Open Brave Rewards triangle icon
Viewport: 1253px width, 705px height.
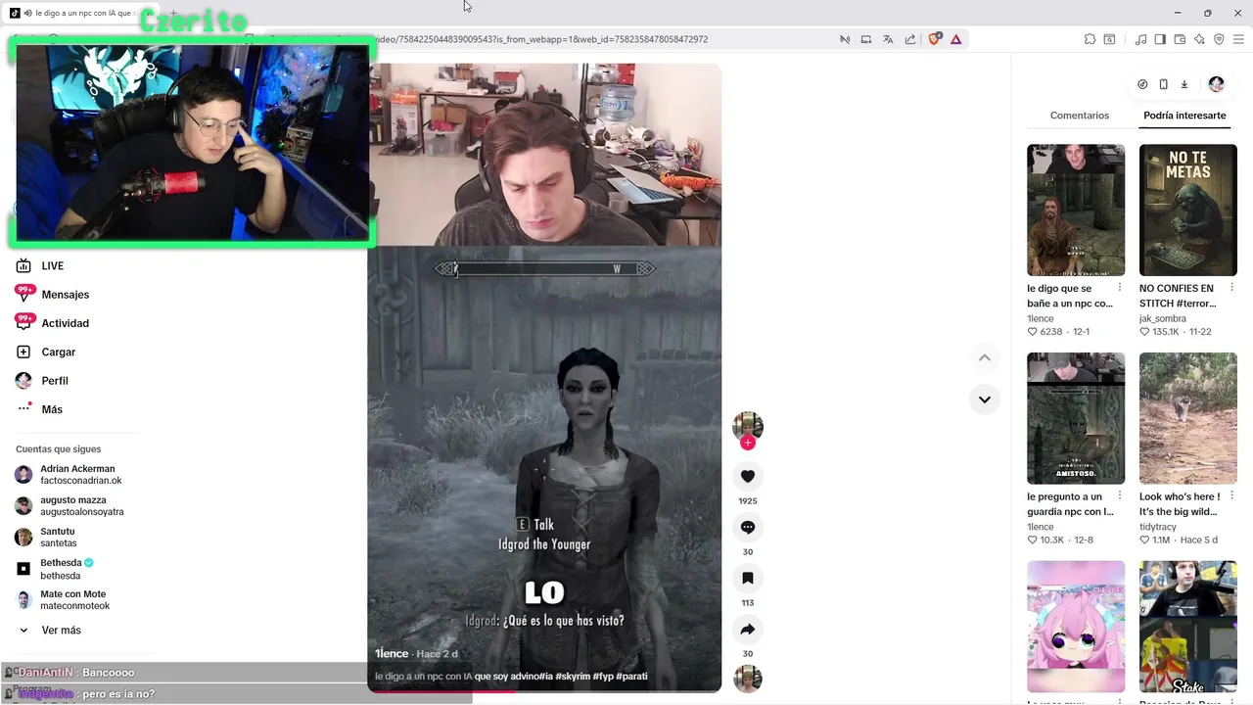(956, 39)
